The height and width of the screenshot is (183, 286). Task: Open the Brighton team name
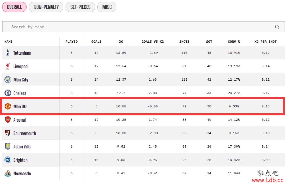pyautogui.click(x=20, y=160)
